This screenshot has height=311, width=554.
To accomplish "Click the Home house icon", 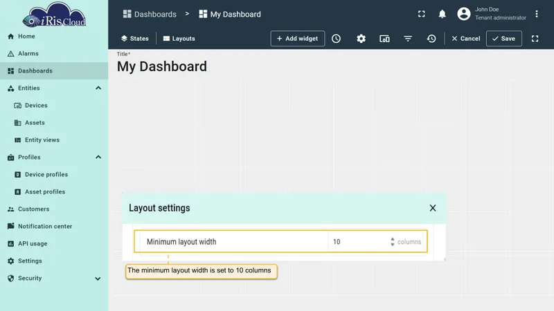I will coord(10,37).
